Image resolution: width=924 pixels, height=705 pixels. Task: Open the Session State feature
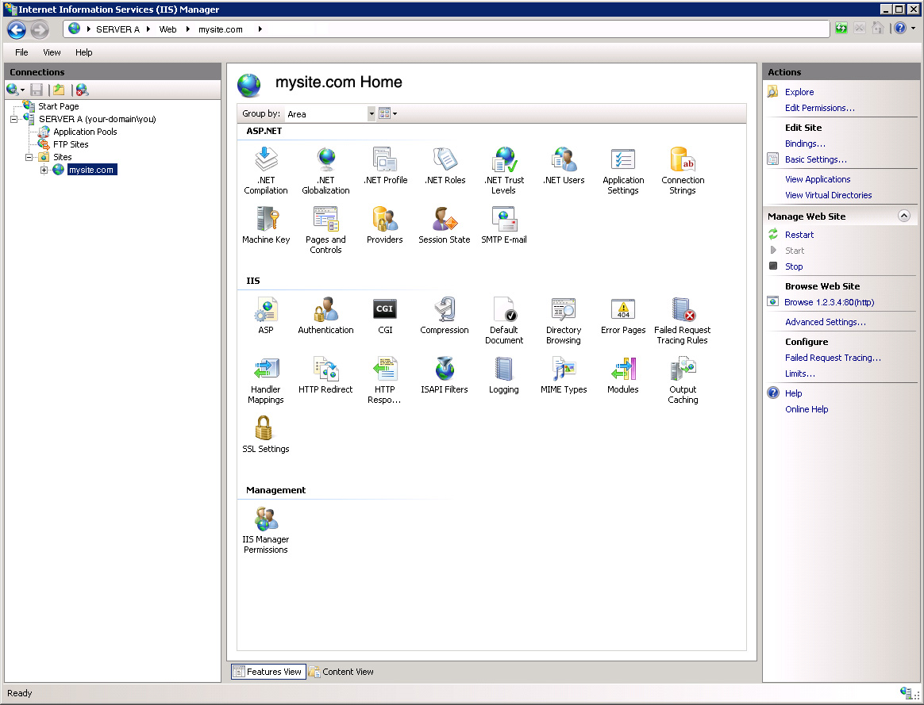click(445, 225)
